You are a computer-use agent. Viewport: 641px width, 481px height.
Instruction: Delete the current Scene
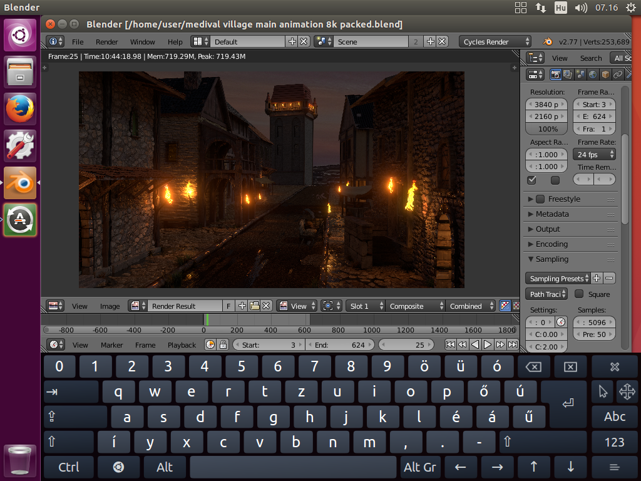pyautogui.click(x=442, y=42)
